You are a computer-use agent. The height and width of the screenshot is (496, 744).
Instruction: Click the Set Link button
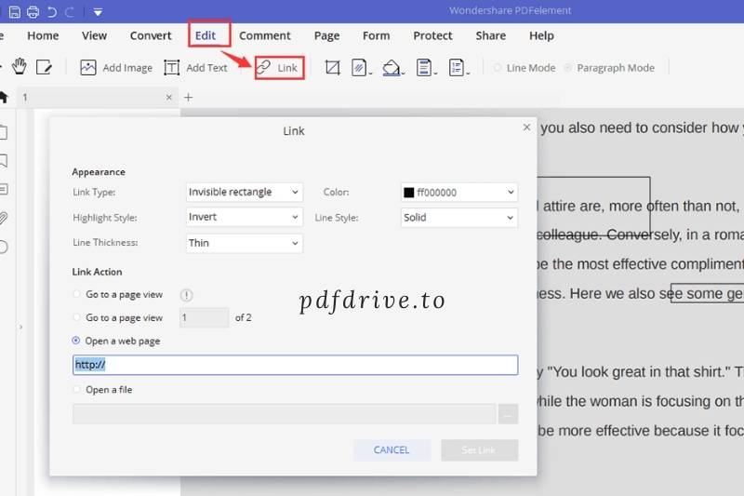click(479, 450)
